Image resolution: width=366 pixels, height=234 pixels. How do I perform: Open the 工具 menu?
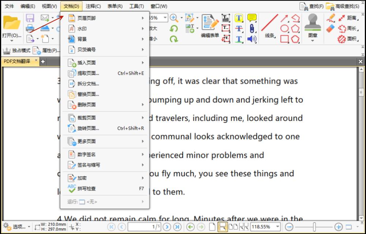(x=137, y=6)
